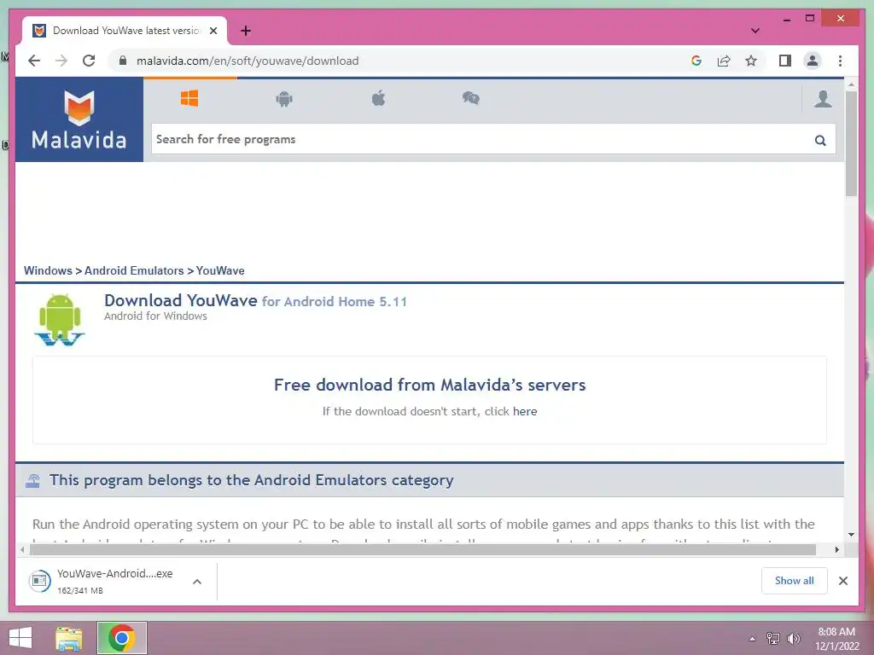Close the downloads bar
This screenshot has width=874, height=655.
843,581
